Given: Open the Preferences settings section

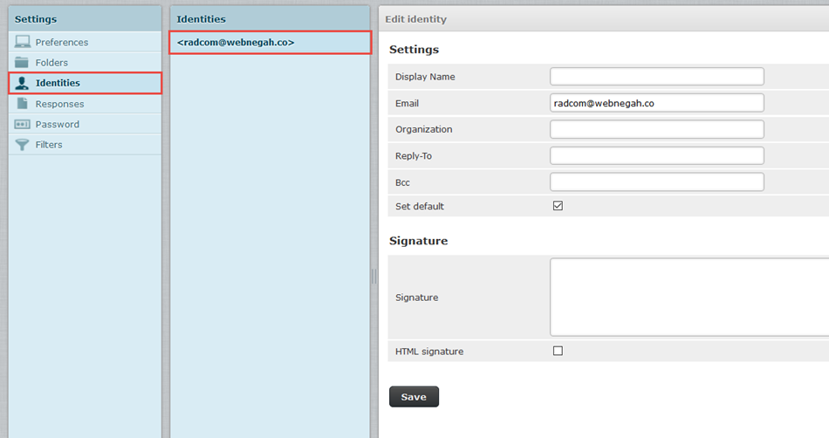Looking at the screenshot, I should pyautogui.click(x=61, y=42).
